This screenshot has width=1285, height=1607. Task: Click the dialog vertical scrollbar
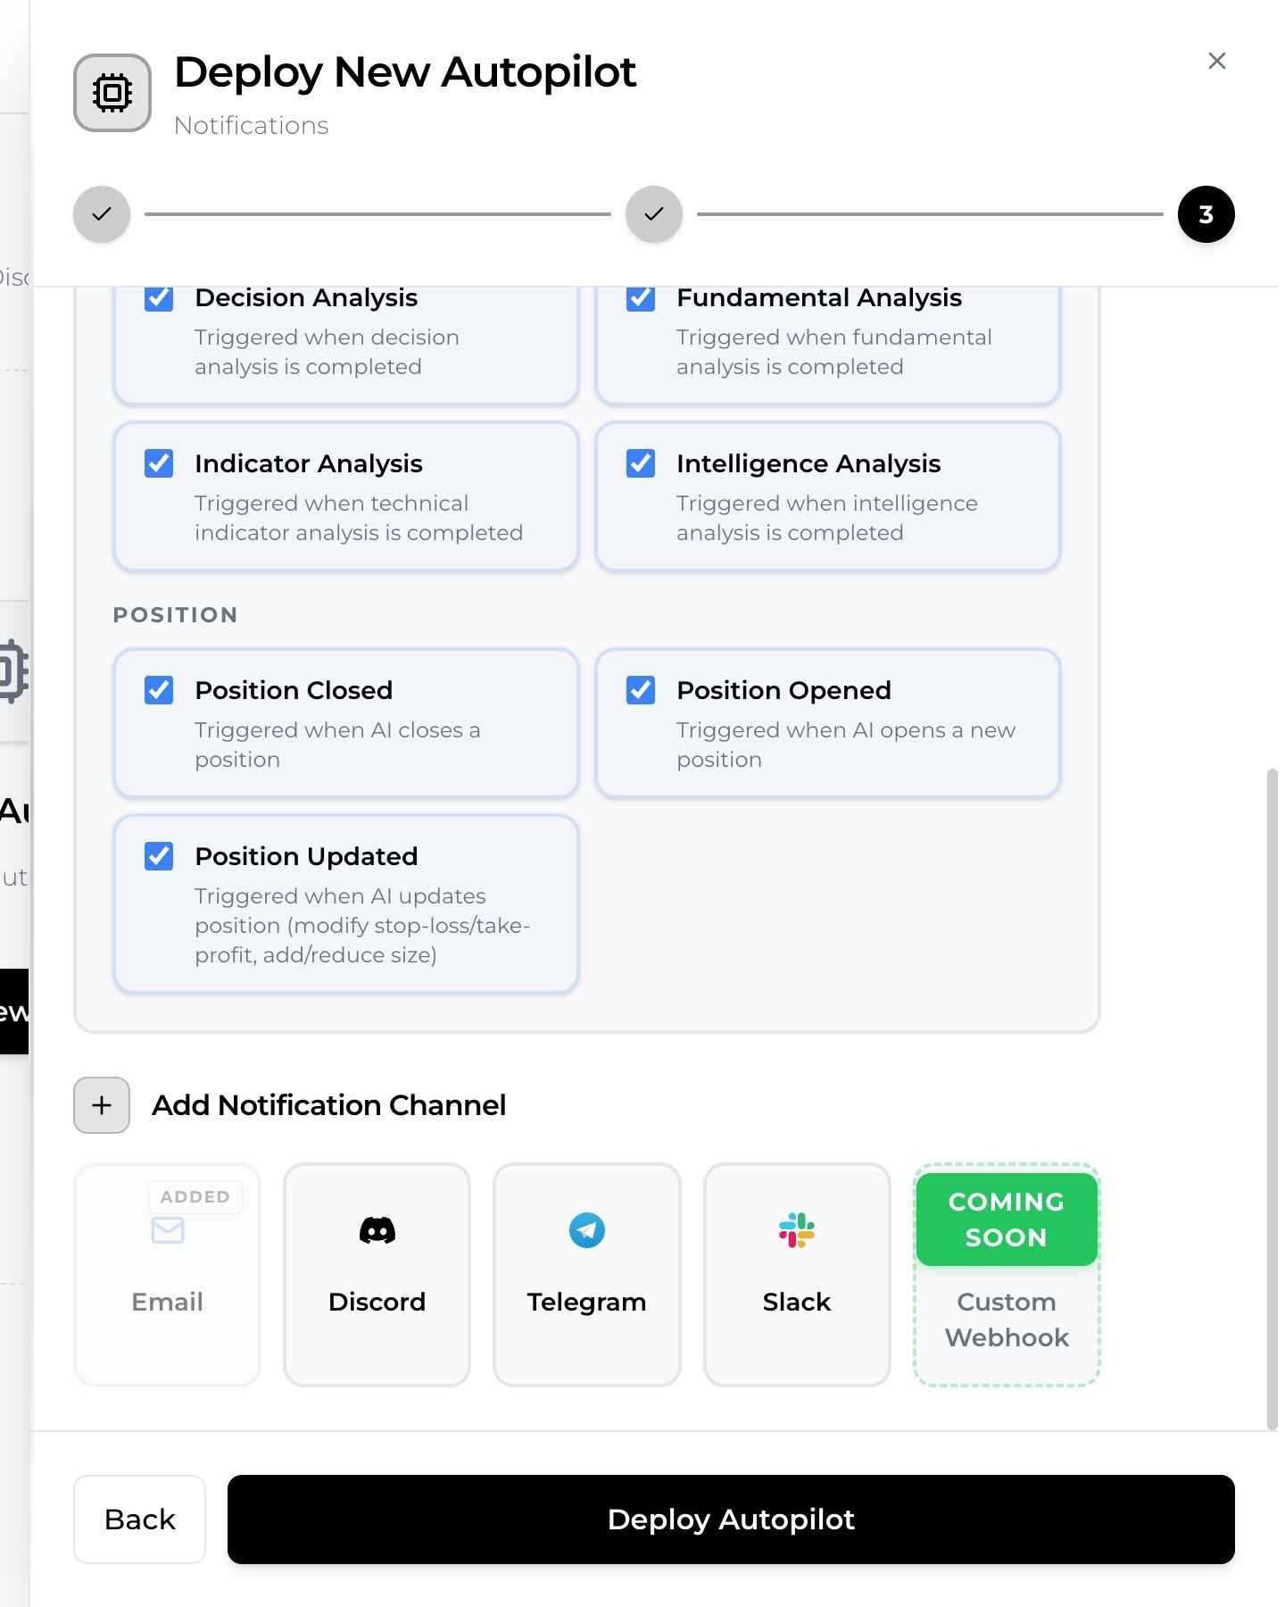tap(1273, 1098)
